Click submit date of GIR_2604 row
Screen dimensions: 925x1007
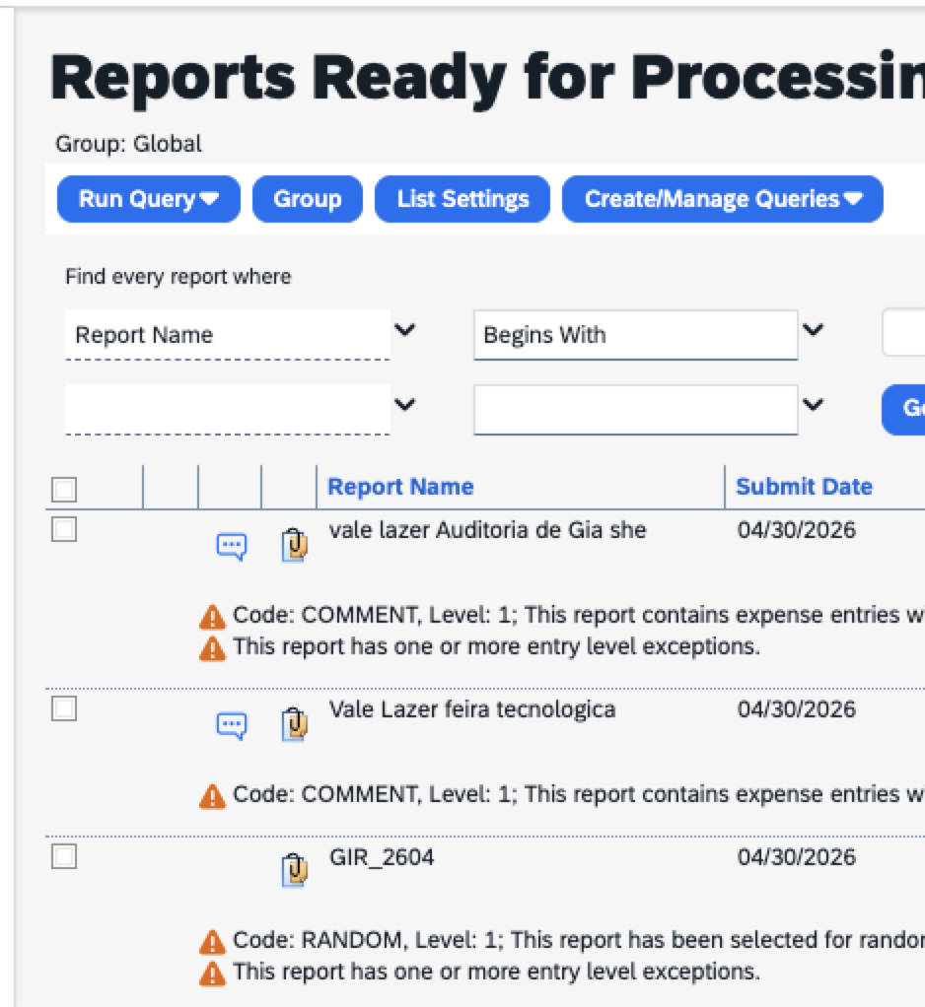(797, 857)
